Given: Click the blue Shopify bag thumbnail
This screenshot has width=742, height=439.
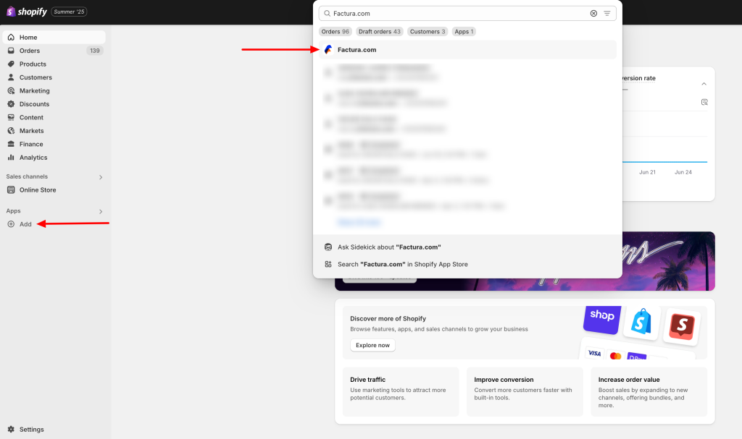Looking at the screenshot, I should (641, 323).
